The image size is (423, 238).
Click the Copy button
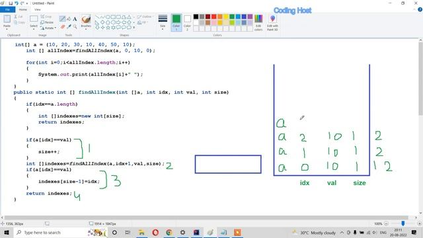coord(19,22)
